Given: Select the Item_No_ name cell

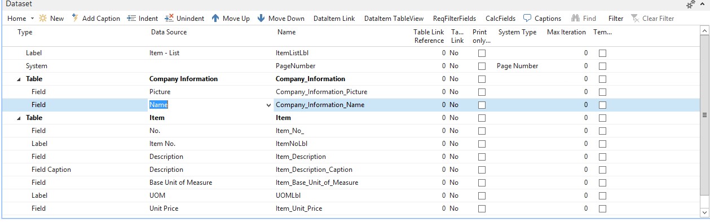Looking at the screenshot, I should [x=290, y=131].
